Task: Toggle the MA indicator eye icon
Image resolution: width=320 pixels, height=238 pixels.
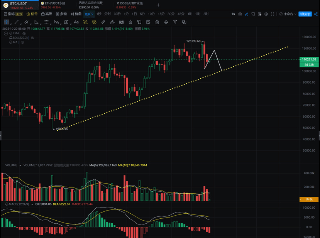Action: click(22, 42)
